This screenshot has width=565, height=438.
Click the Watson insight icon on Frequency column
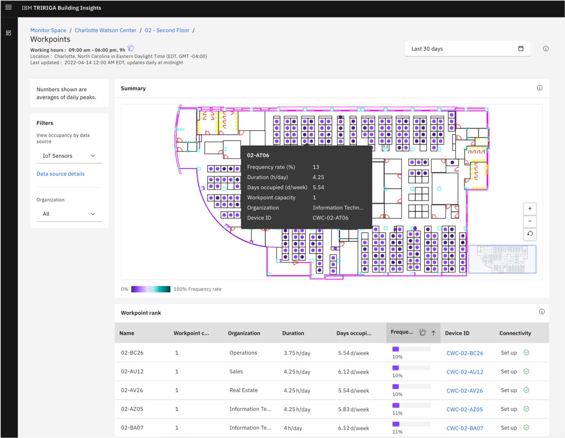click(423, 332)
